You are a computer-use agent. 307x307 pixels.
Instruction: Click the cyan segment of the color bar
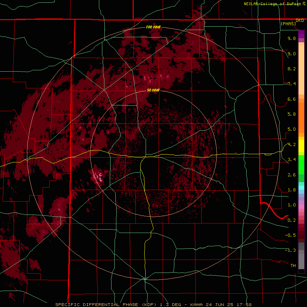[x=301, y=188]
